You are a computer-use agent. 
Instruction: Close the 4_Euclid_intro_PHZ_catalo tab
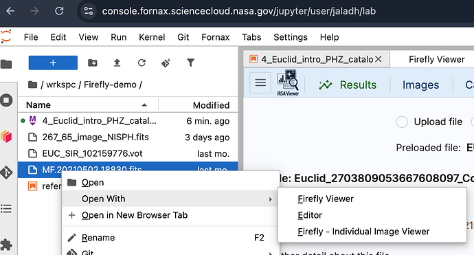[x=379, y=59]
